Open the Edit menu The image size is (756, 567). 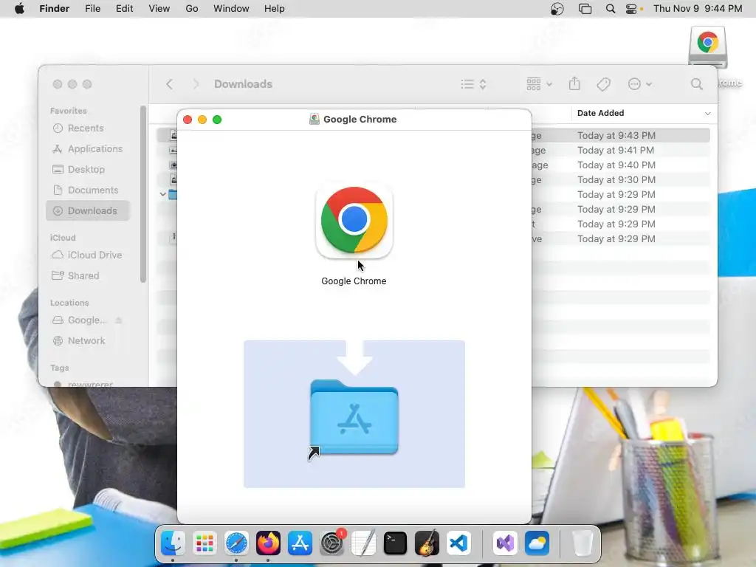124,9
